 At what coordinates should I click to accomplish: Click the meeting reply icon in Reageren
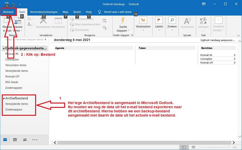(105, 21)
